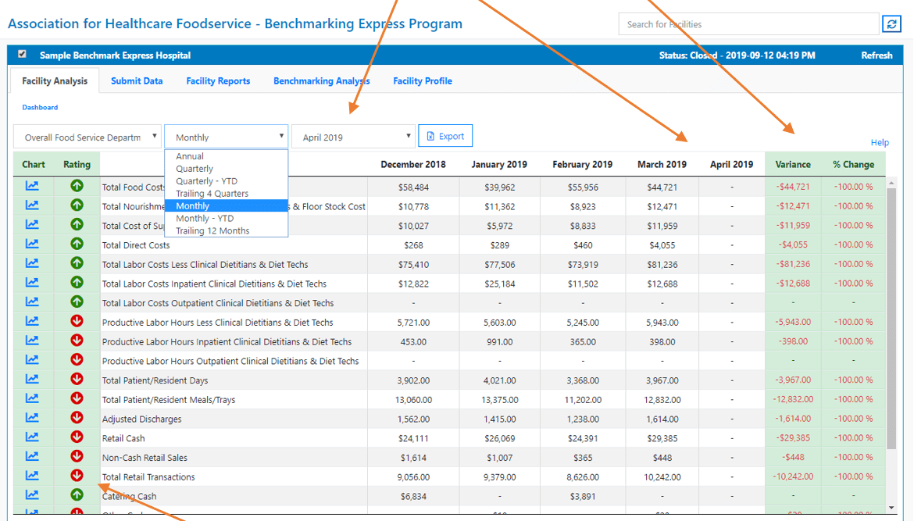914x521 pixels.
Task: Expand the April 2019 date dropdown
Action: (x=354, y=137)
